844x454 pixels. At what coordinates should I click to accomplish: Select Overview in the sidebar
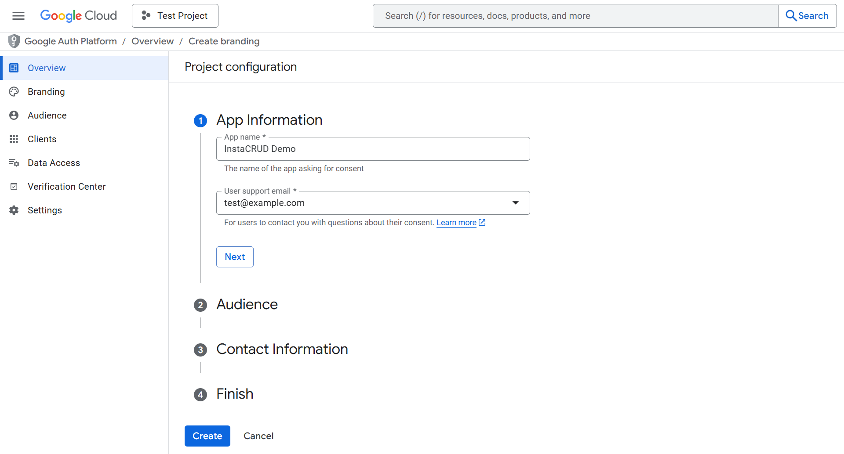pos(46,68)
